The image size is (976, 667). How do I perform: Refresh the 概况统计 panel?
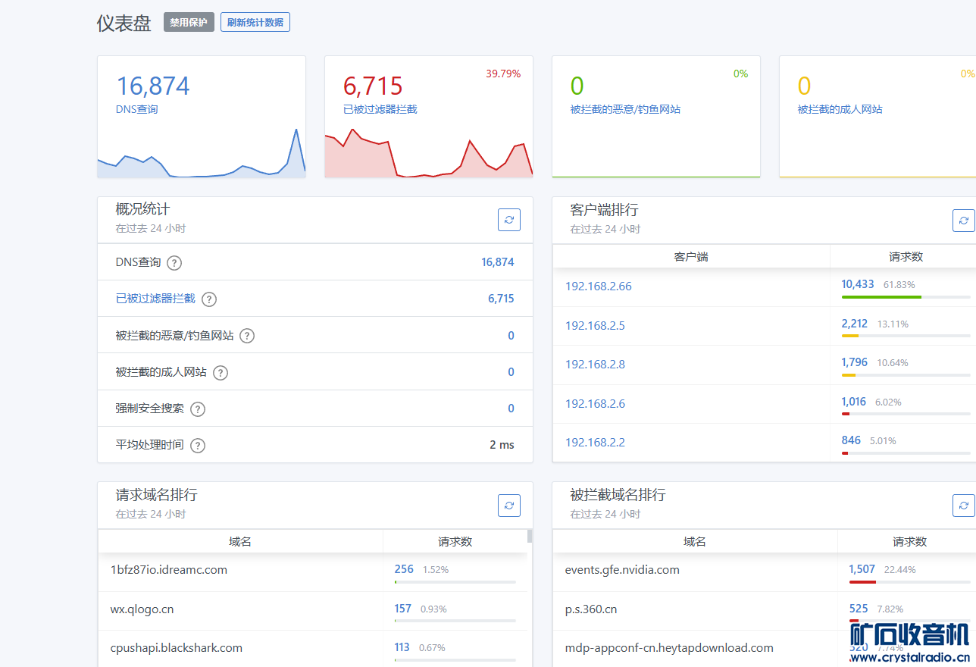[x=509, y=220]
